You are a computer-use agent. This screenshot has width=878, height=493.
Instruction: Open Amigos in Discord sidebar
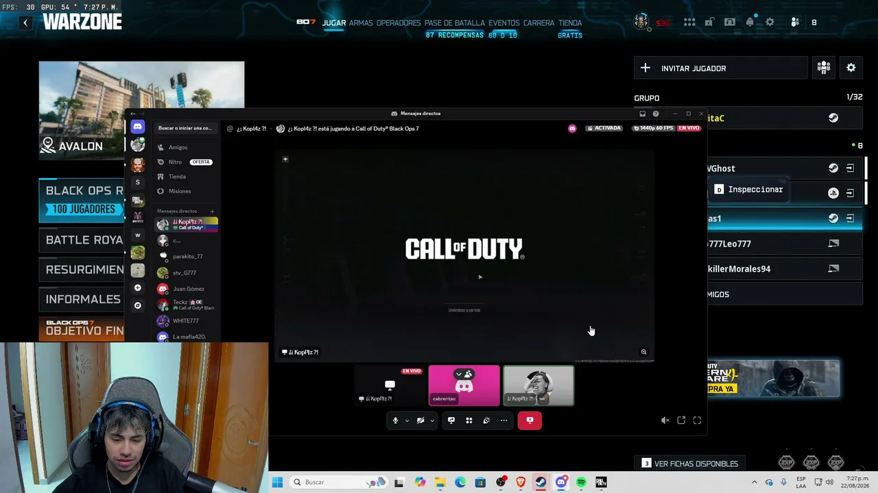click(x=178, y=147)
